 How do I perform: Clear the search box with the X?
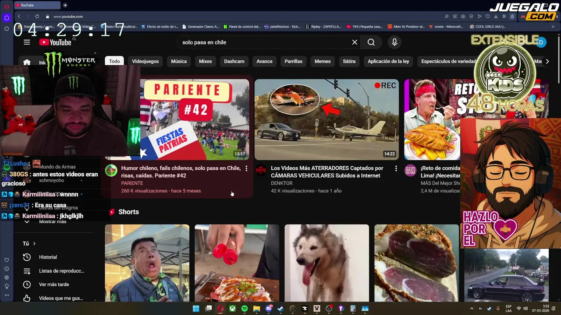355,42
